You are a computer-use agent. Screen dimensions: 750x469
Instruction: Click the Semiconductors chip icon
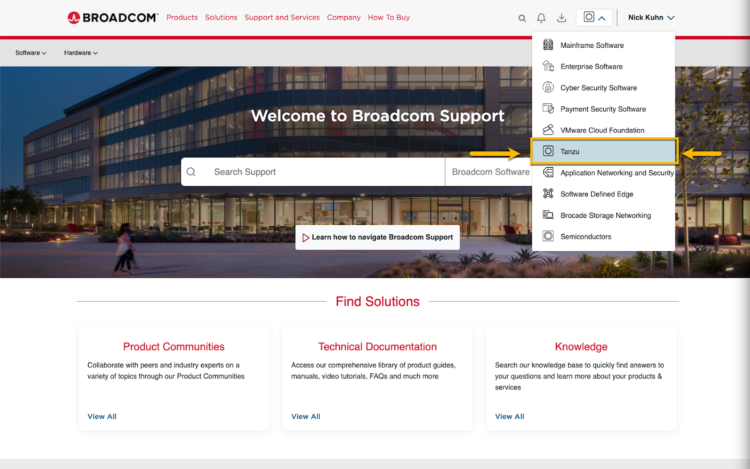(548, 236)
